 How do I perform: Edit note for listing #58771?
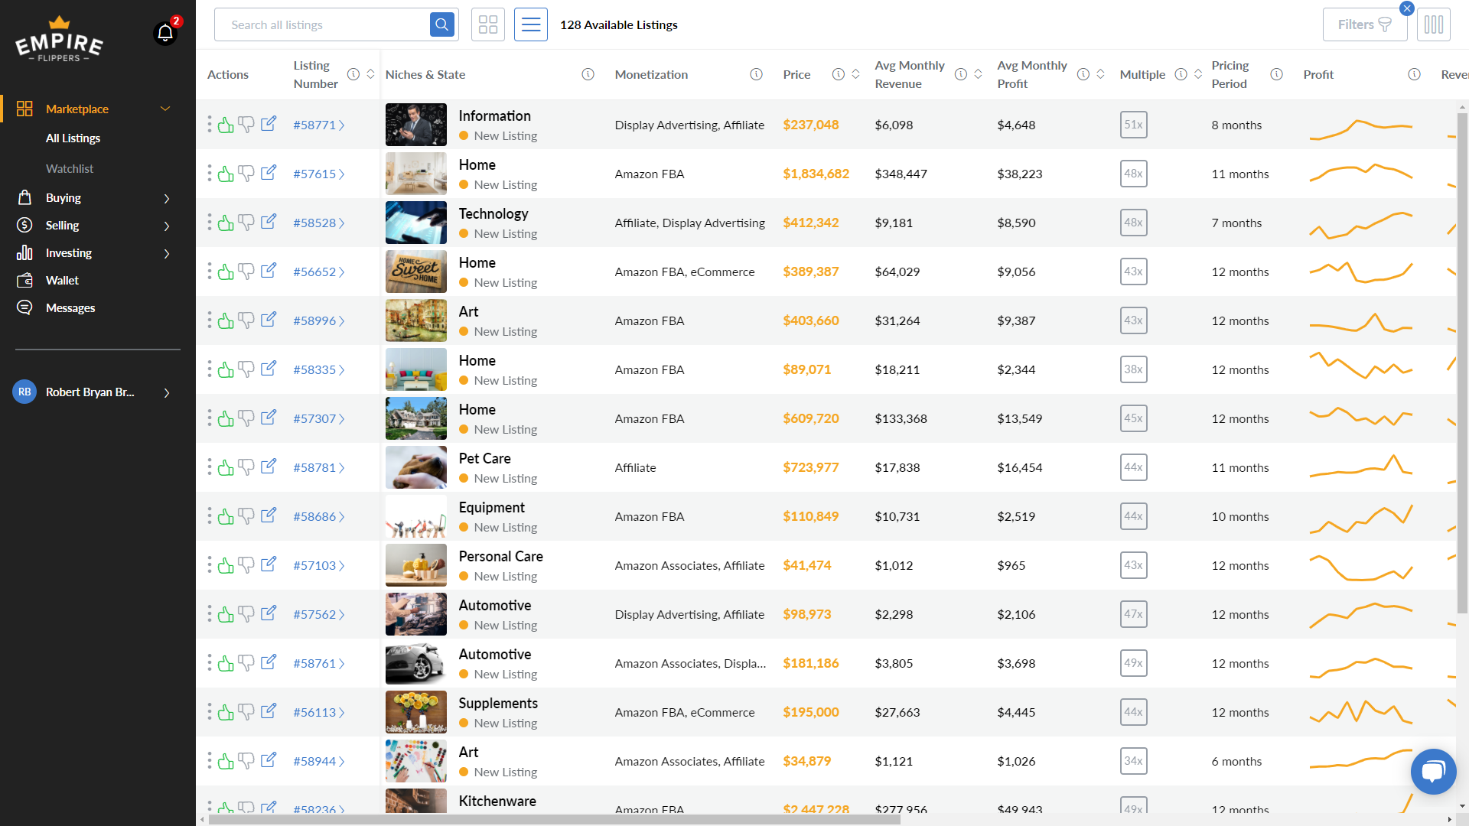269,124
